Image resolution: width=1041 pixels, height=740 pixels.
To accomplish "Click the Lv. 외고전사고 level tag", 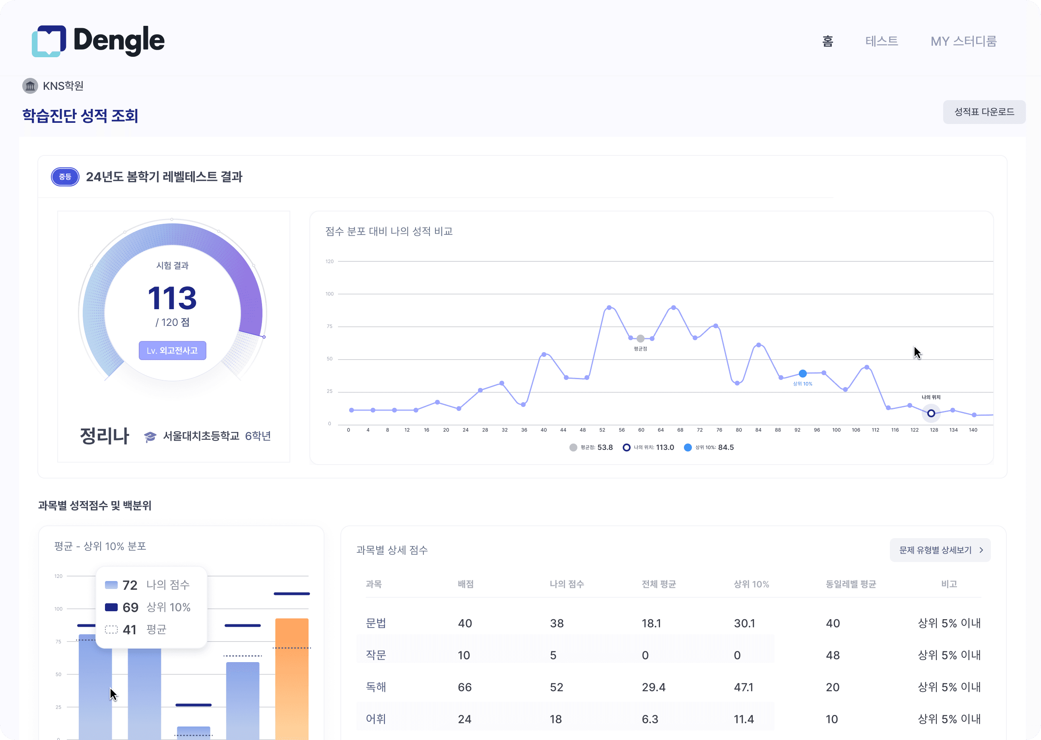I will 172,351.
